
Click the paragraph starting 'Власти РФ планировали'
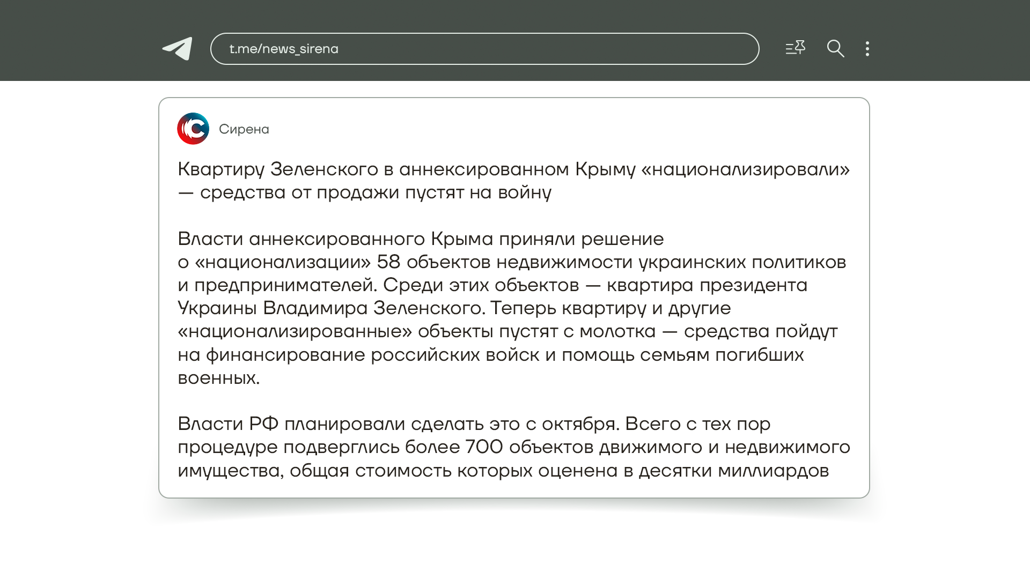pyautogui.click(x=513, y=447)
